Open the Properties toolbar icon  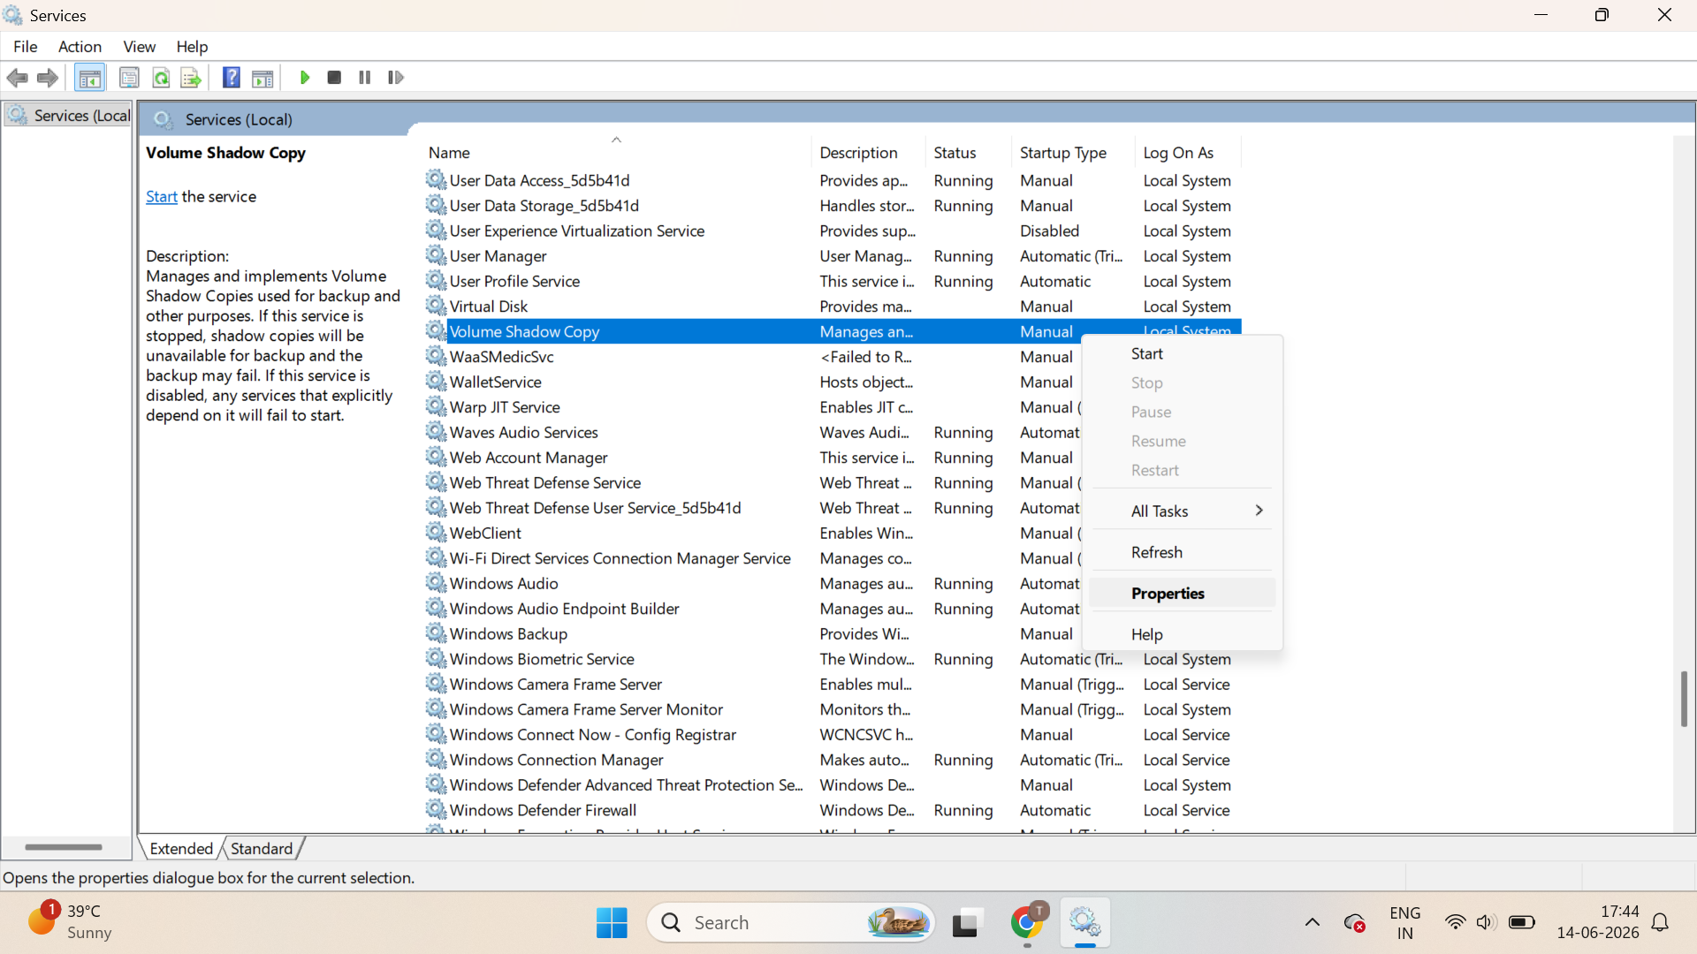[x=129, y=78]
